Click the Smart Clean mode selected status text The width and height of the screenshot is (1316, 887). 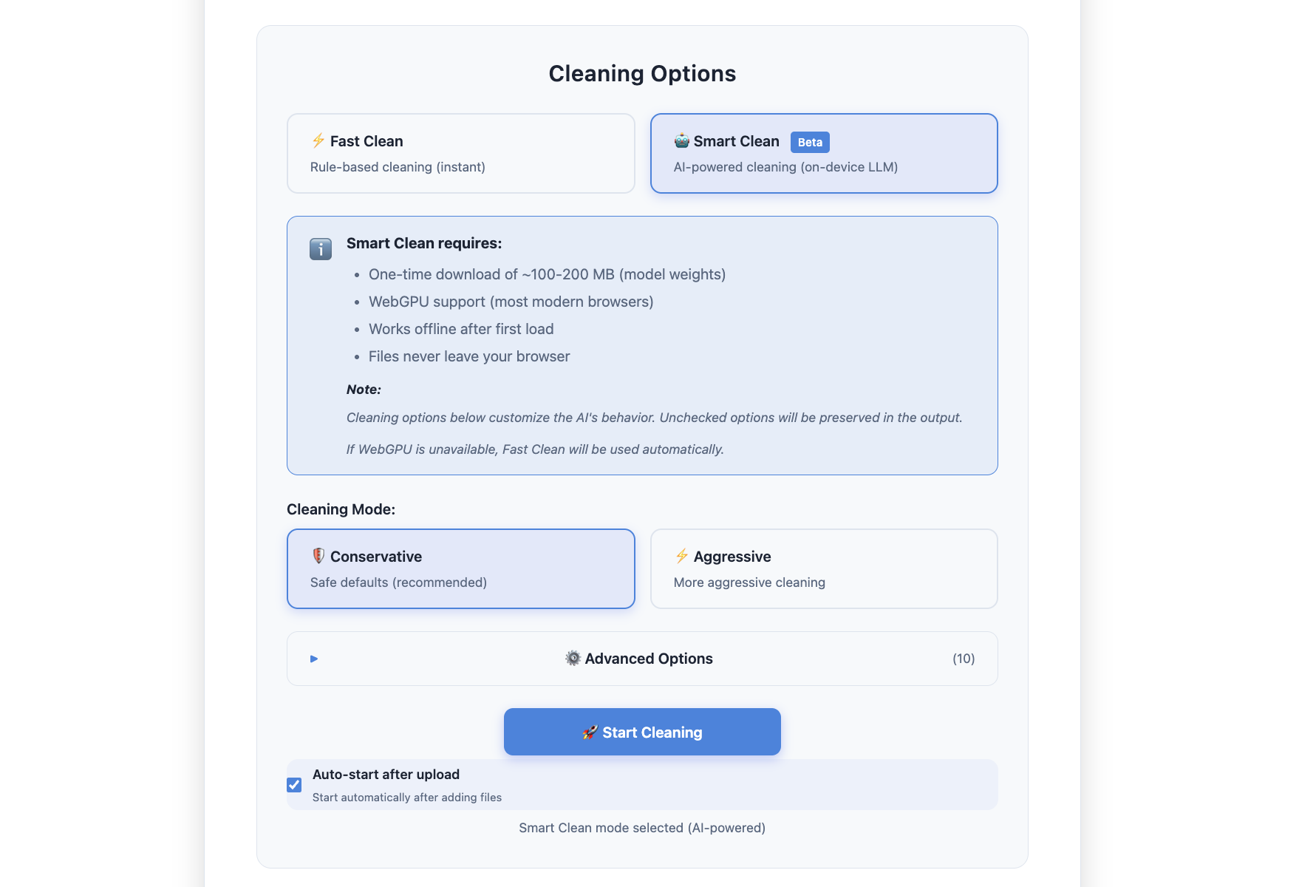pos(641,827)
